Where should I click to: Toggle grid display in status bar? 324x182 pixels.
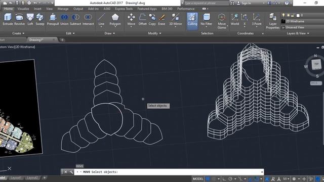(x=208, y=178)
